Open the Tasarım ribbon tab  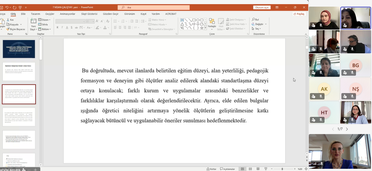point(35,14)
